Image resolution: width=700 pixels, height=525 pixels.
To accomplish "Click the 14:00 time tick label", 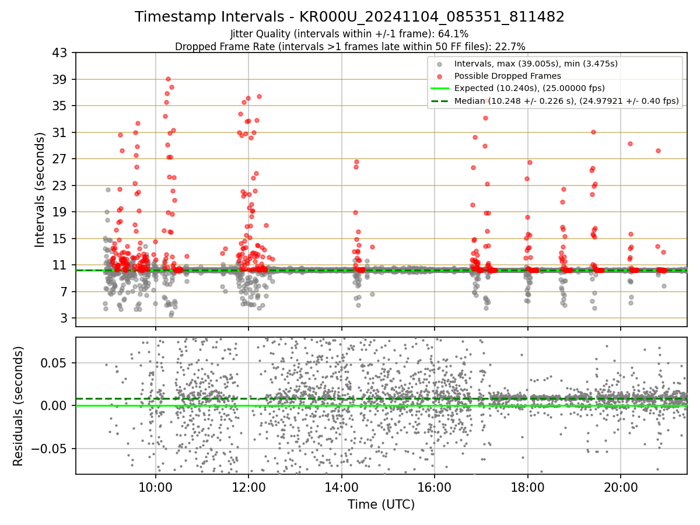I will point(342,487).
